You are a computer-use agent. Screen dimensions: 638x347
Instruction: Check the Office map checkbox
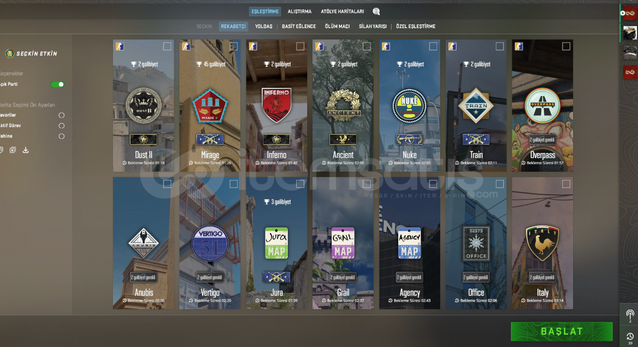(x=499, y=184)
